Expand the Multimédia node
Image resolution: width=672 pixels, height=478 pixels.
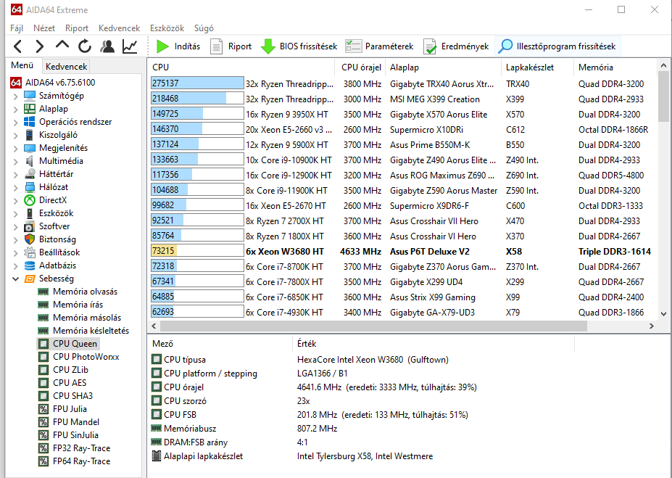pos(15,162)
